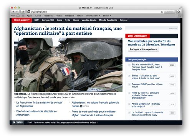Open the 17:07 Tel-Aviv est visée news item
Image resolution: width=192 pixels, height=138 pixels.
click(62, 123)
